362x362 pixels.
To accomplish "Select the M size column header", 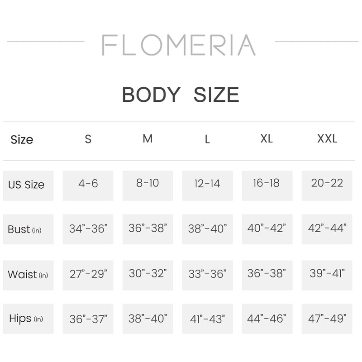I will (x=148, y=138).
